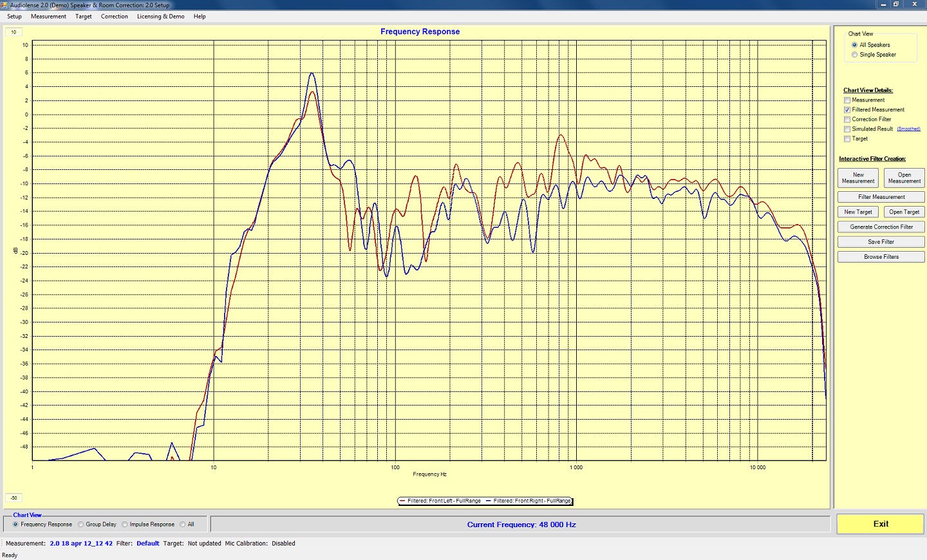Click the New Target button
The width and height of the screenshot is (927, 560).
point(858,212)
